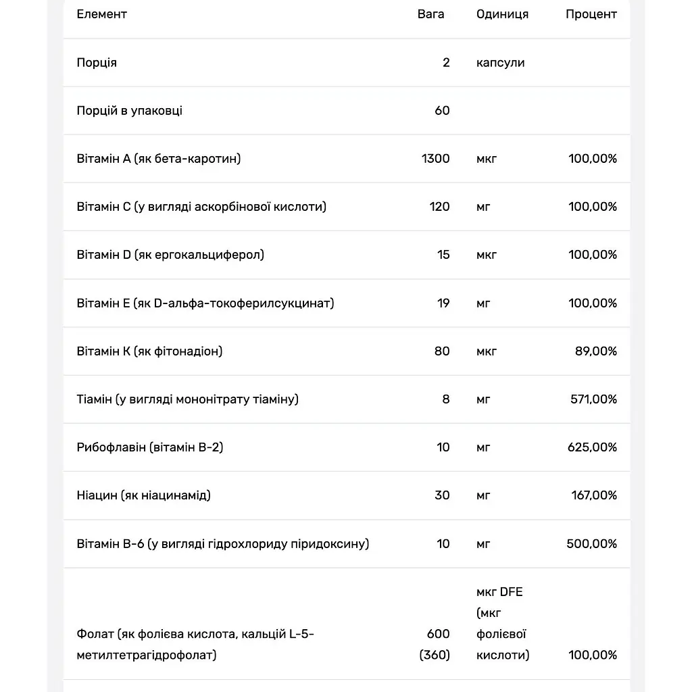Viewport: 692px width, 692px height.
Task: Select the 1300 weight value
Action: tap(435, 158)
